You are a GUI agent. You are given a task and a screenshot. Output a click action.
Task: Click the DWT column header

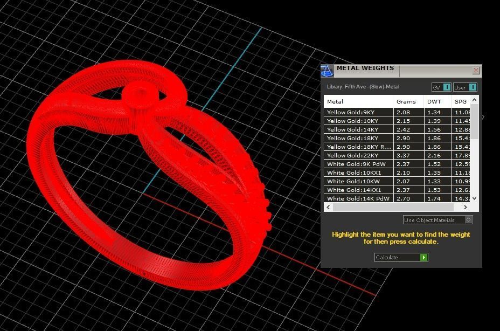(438, 101)
